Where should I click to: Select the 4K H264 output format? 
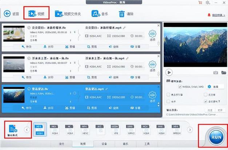(x=70, y=130)
